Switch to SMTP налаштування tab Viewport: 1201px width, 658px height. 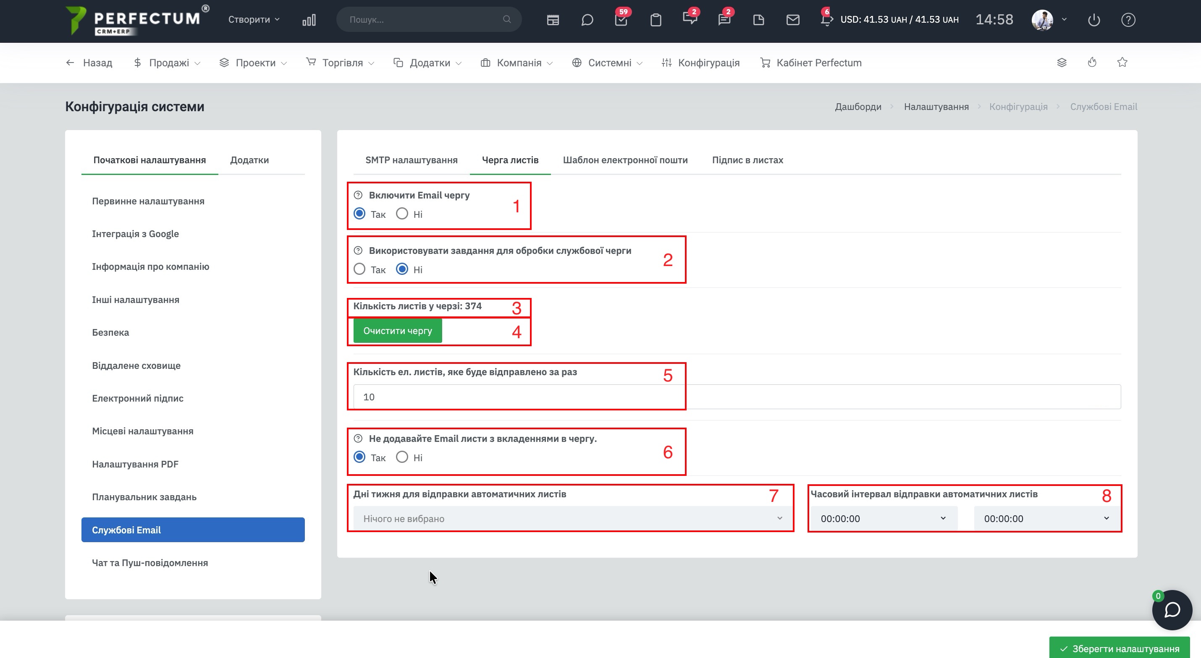tap(411, 160)
